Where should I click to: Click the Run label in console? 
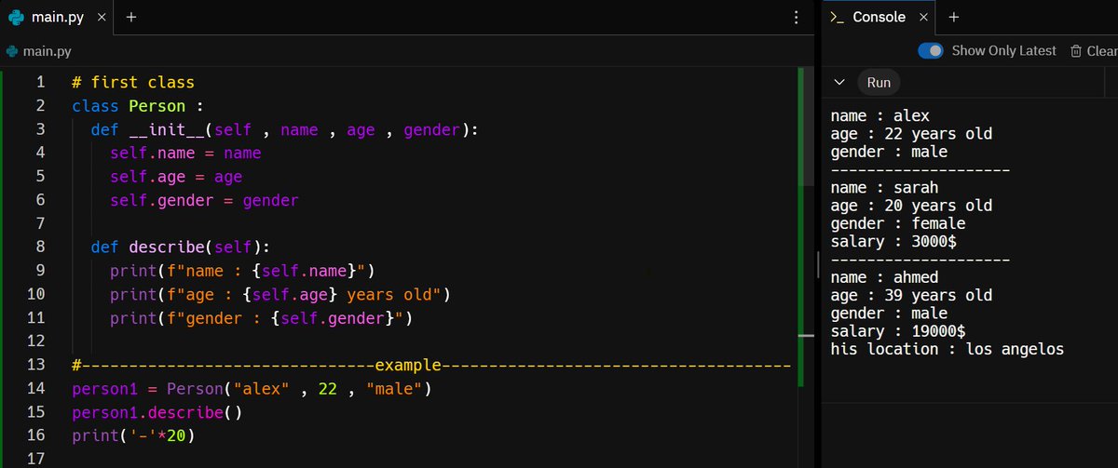click(x=879, y=83)
